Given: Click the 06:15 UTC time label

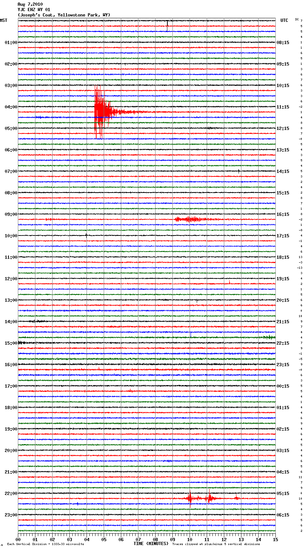Looking at the screenshot, I should pyautogui.click(x=283, y=515).
